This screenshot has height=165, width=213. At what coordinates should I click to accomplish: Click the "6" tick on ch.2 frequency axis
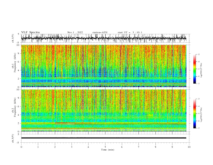[19, 106]
